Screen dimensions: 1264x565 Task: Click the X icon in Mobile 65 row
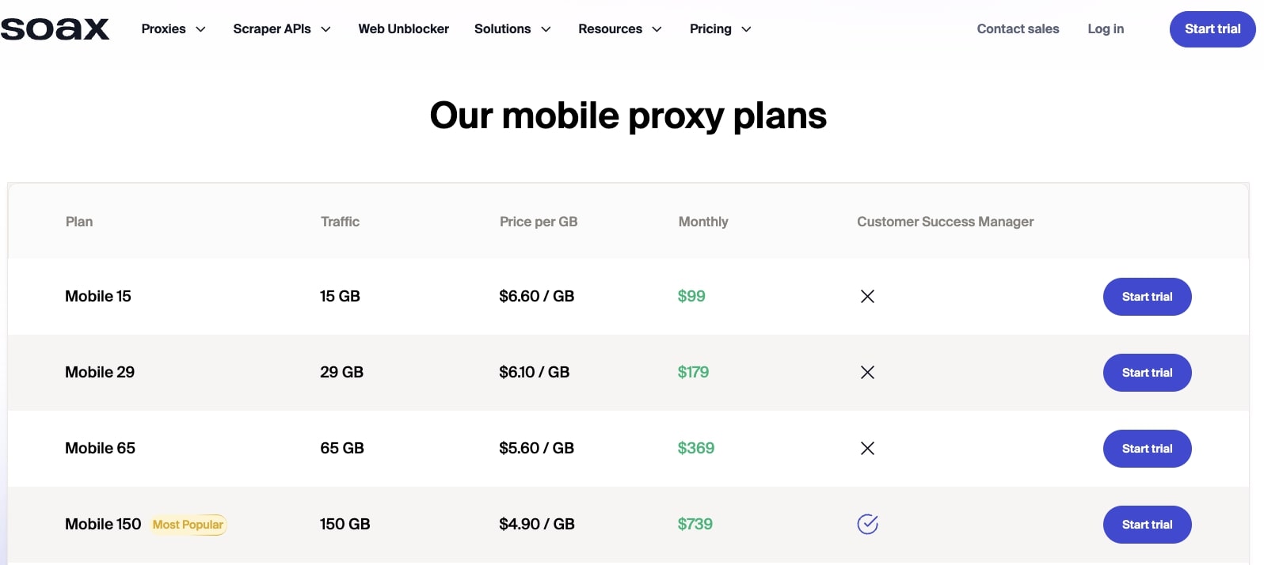(x=867, y=448)
